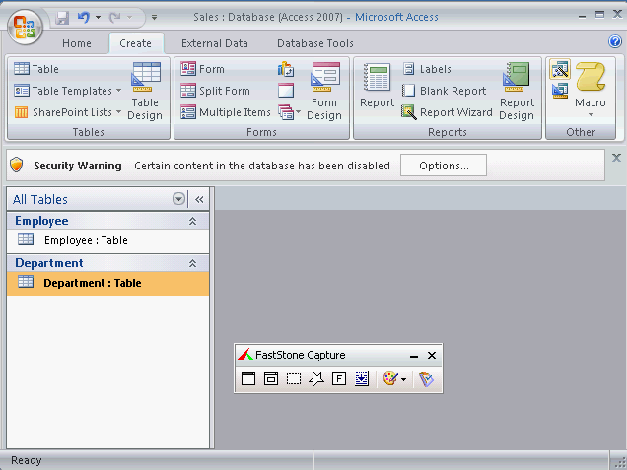Select Employee : Table in navigation pane
The image size is (627, 470).
[x=85, y=240]
